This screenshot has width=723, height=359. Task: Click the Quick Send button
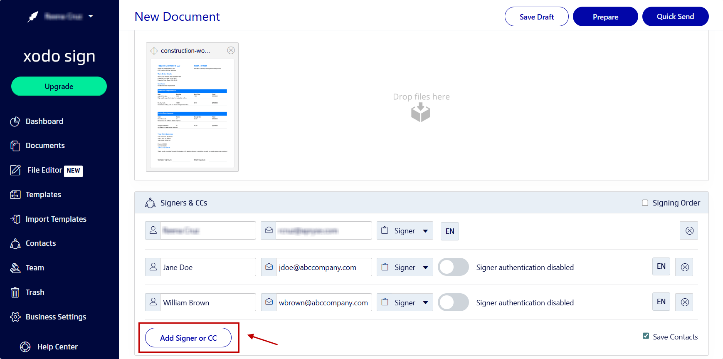pyautogui.click(x=675, y=17)
